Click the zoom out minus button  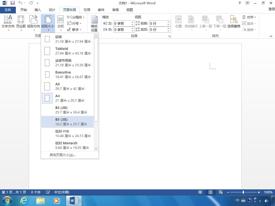228,192
